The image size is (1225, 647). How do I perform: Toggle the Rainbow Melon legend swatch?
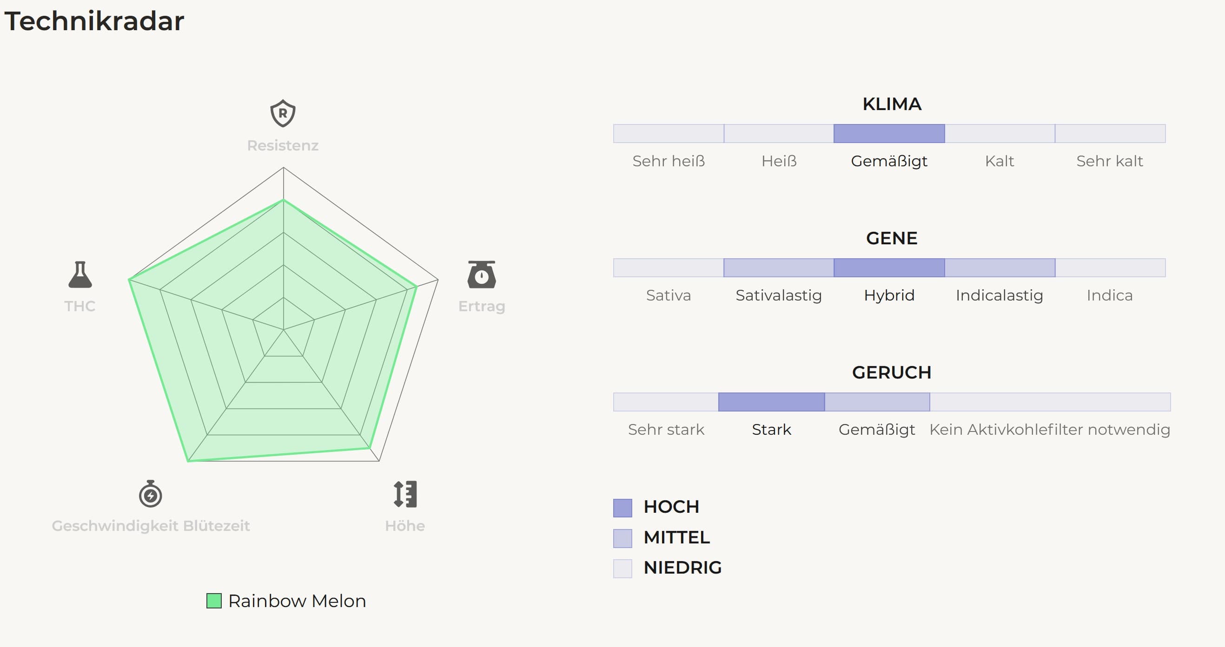[x=213, y=601]
